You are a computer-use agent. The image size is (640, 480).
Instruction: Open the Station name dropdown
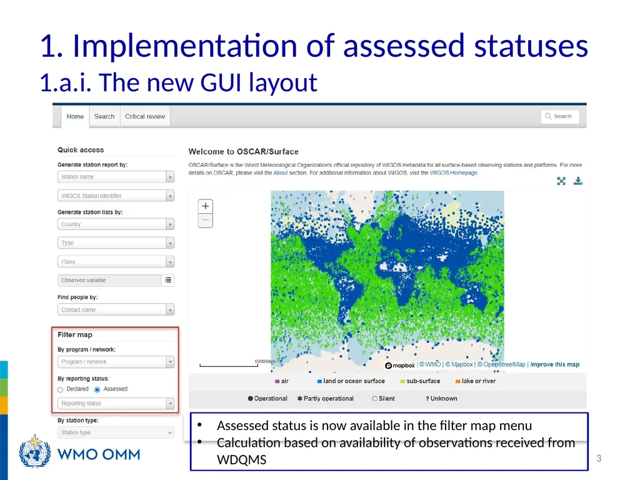click(116, 177)
